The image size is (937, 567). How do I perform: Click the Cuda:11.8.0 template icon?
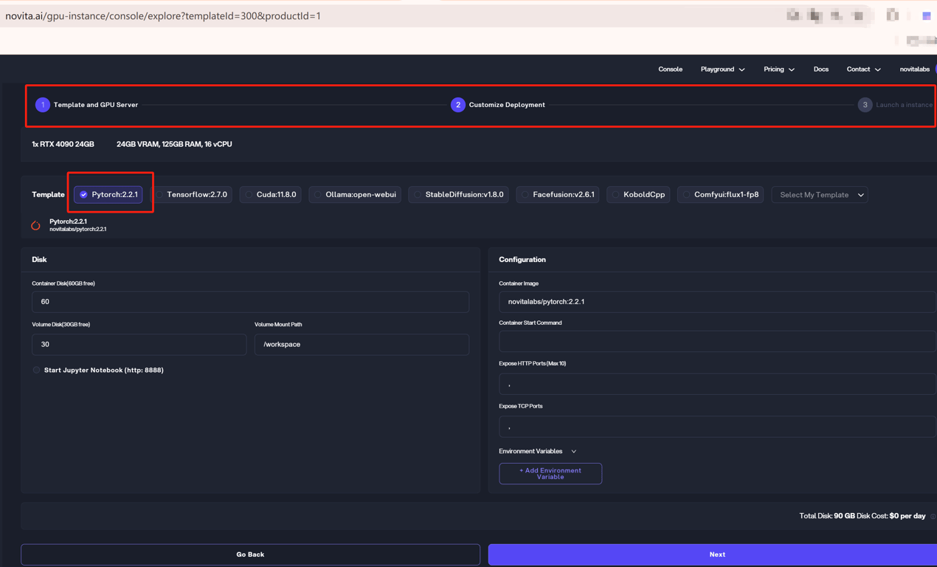[248, 194]
